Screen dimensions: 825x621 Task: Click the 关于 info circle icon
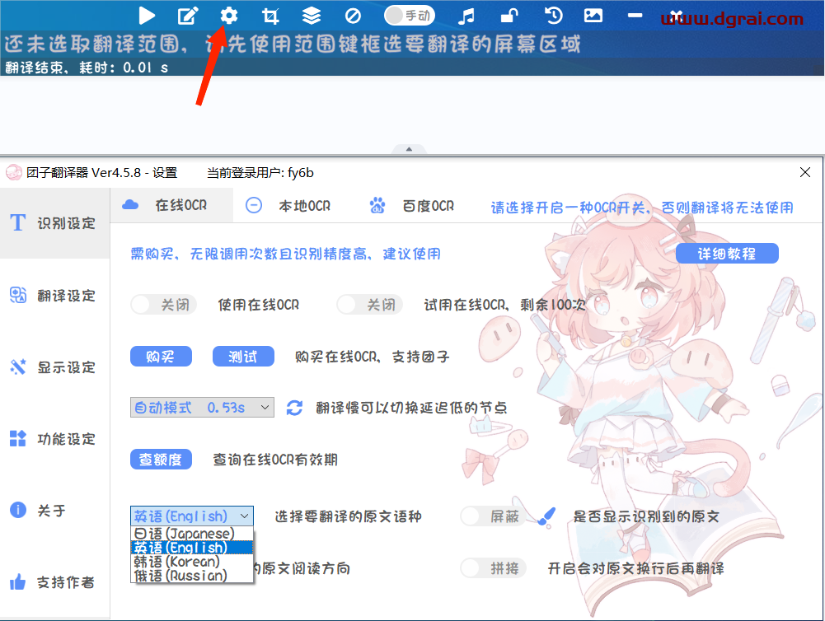click(18, 510)
